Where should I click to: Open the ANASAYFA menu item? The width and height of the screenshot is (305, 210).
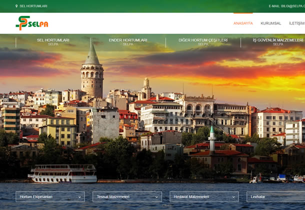(x=243, y=23)
